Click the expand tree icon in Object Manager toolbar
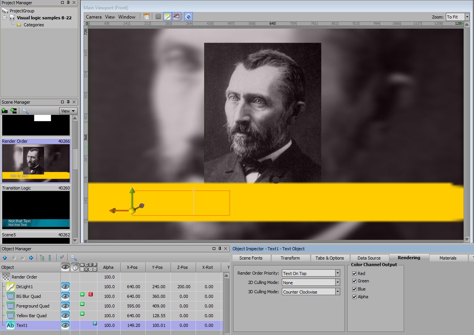The image size is (474, 335). pyautogui.click(x=42, y=258)
